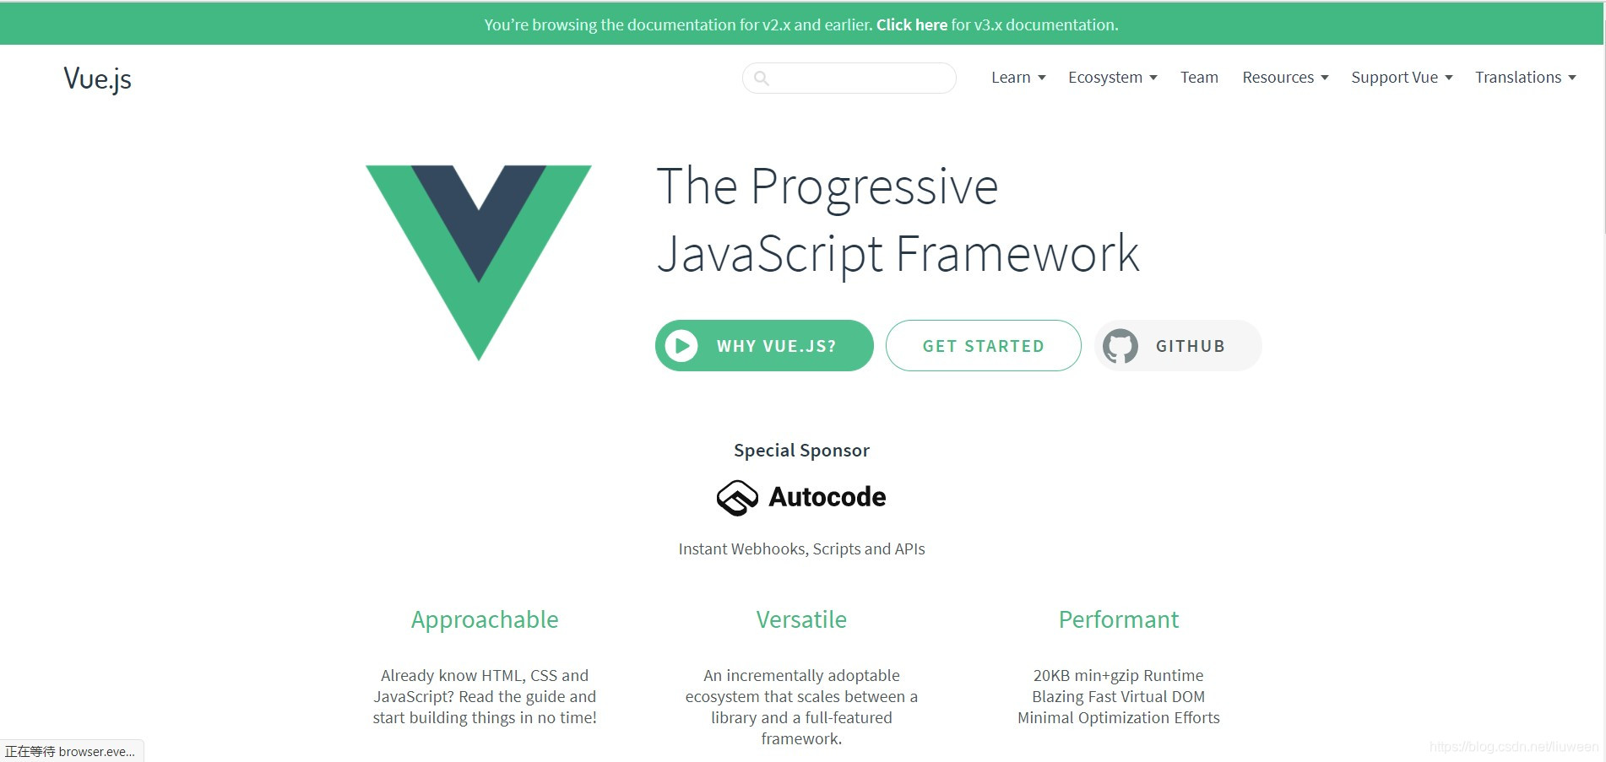Click the Versatile heading link
The width and height of the screenshot is (1606, 762).
tap(800, 619)
